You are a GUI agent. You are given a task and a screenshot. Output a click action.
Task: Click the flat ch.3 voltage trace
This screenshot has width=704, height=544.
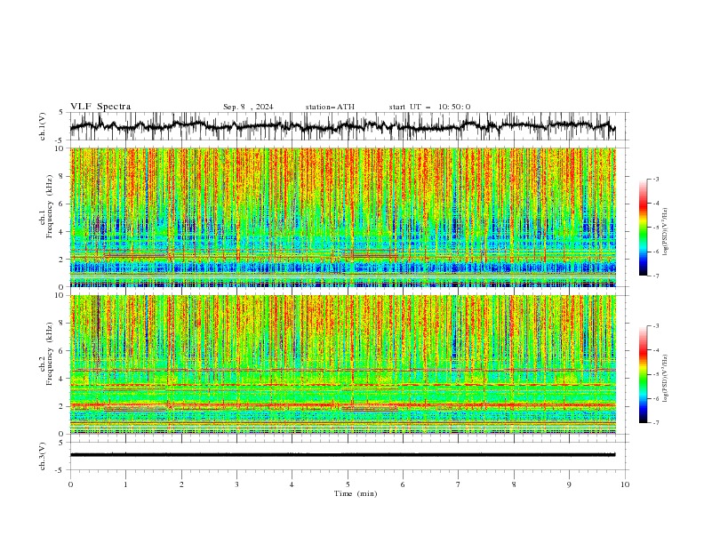[342, 455]
